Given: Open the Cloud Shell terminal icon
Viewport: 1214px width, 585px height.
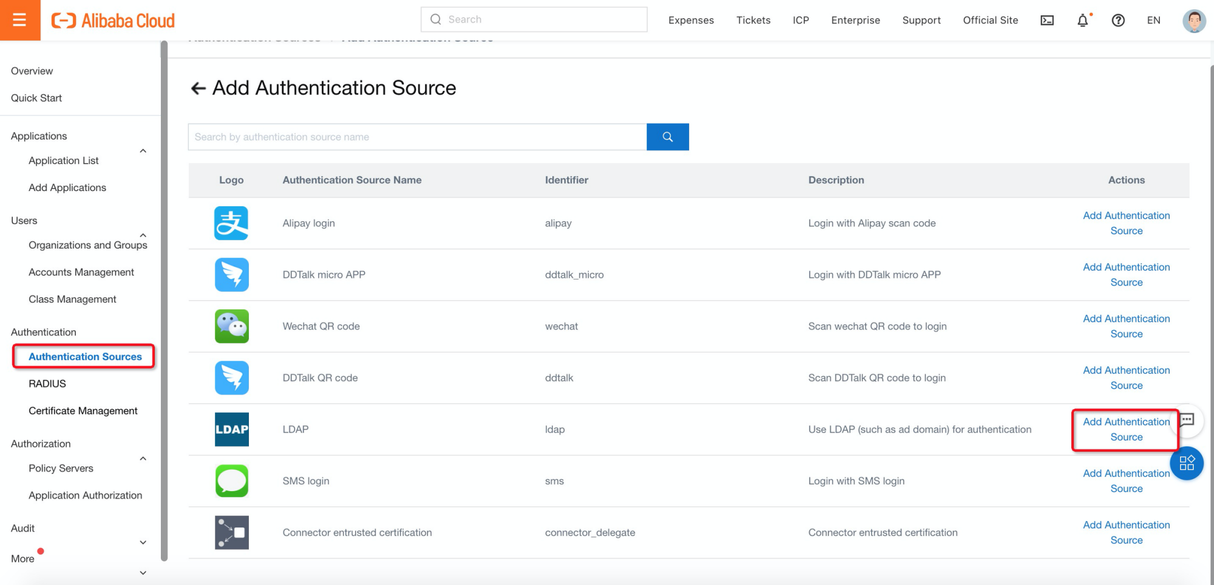Looking at the screenshot, I should tap(1046, 20).
